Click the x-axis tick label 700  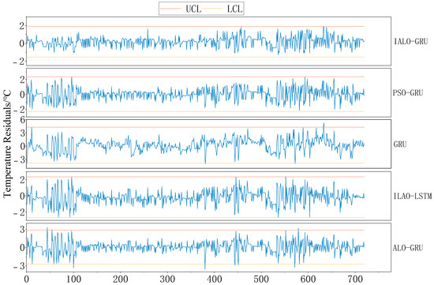[x=355, y=279]
